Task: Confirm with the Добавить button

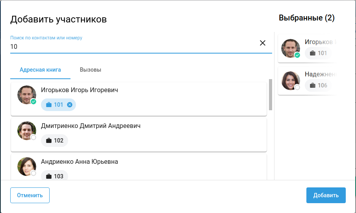Action: (x=326, y=195)
